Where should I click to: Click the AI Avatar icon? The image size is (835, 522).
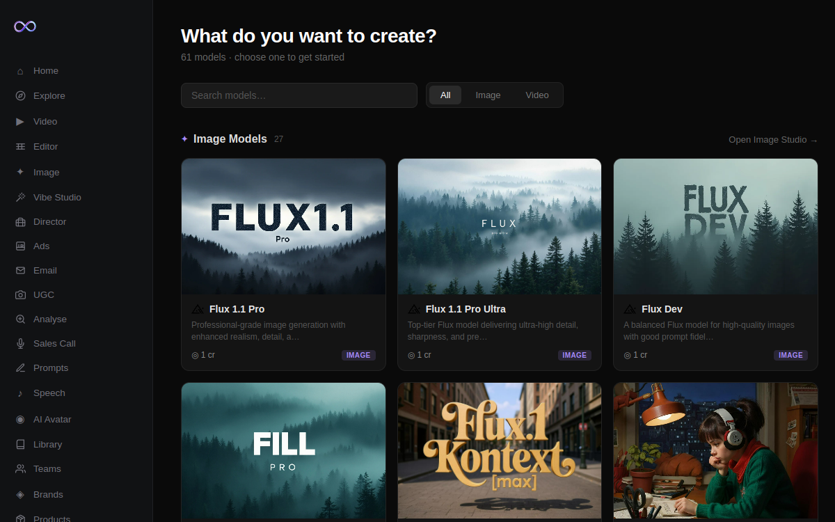(20, 420)
